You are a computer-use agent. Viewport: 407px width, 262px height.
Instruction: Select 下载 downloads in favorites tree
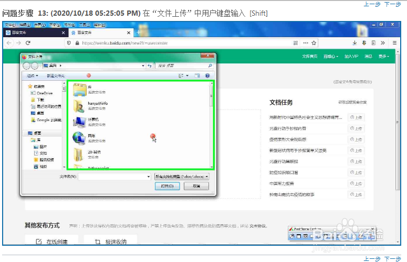click(38, 100)
